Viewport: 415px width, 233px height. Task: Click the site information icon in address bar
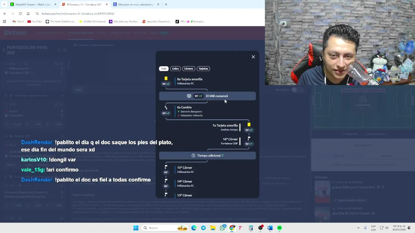pos(37,14)
